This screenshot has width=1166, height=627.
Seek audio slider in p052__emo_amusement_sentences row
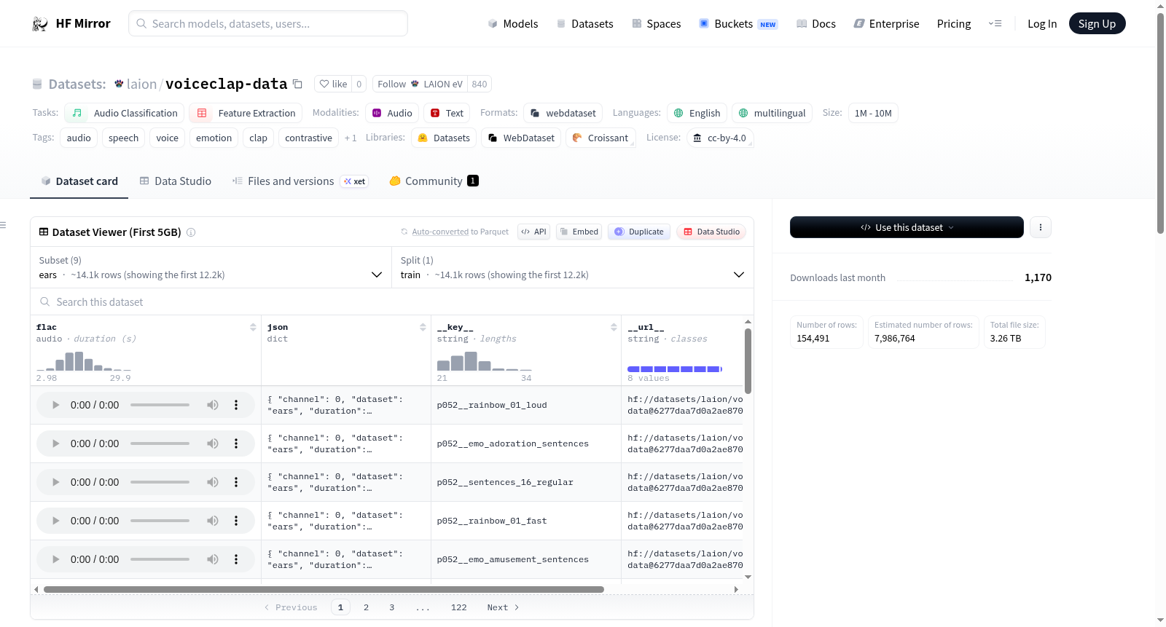pos(160,559)
